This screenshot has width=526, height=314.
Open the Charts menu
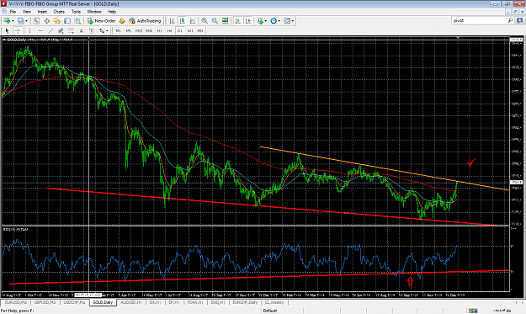[x=59, y=12]
